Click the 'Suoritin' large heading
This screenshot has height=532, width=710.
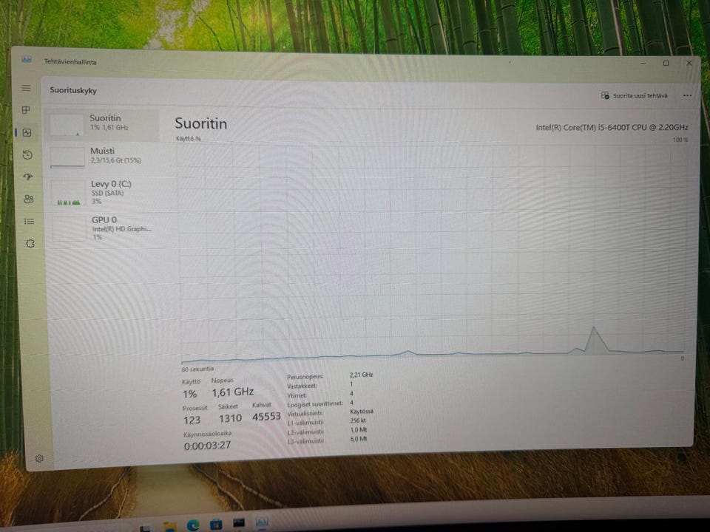point(200,123)
